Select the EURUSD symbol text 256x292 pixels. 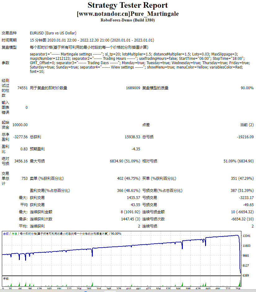coord(53,33)
